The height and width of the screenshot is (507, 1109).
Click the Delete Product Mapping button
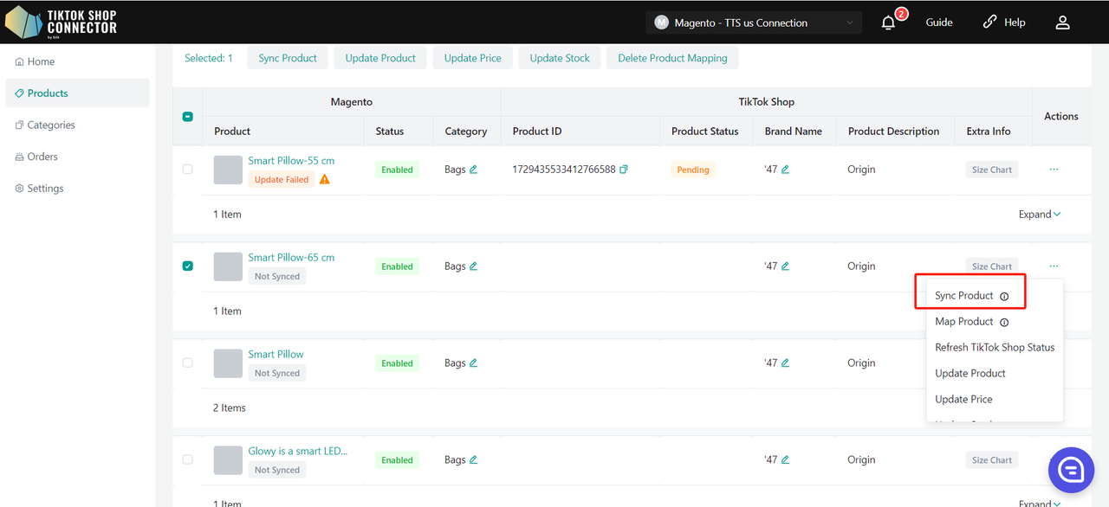[672, 58]
